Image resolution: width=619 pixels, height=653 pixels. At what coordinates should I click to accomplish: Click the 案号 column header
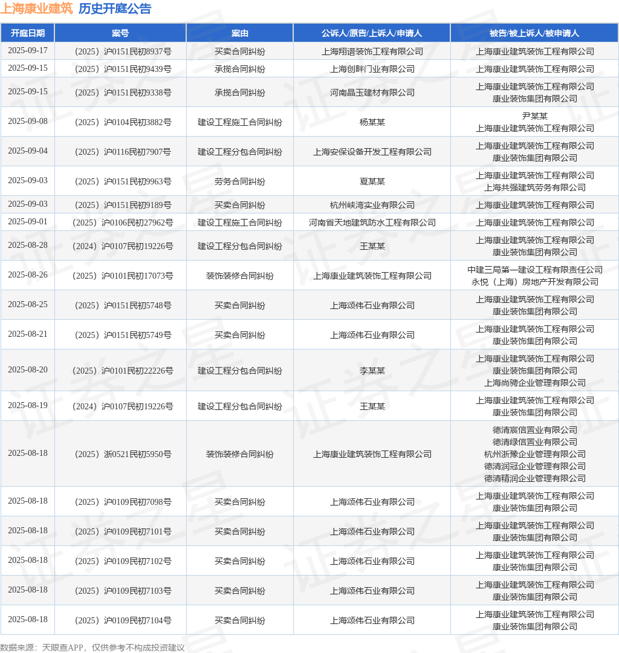tap(120, 33)
